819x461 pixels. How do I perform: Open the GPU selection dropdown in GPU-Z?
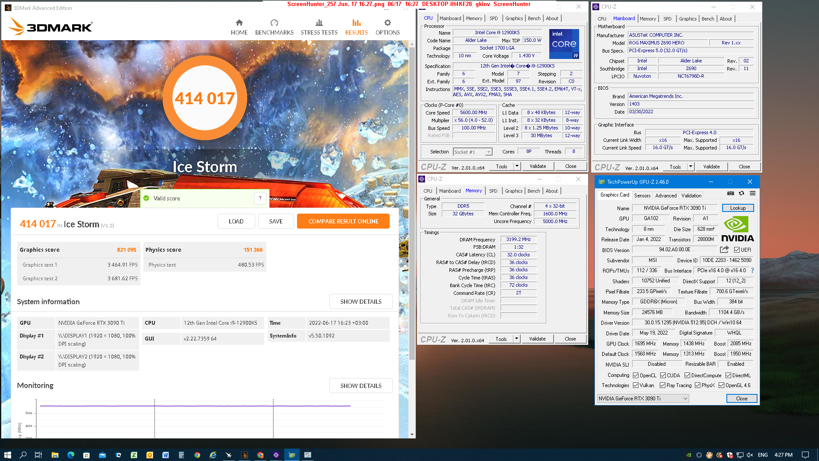tap(643, 399)
